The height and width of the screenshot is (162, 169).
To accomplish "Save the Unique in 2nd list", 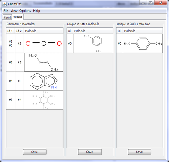I will 139,152.
